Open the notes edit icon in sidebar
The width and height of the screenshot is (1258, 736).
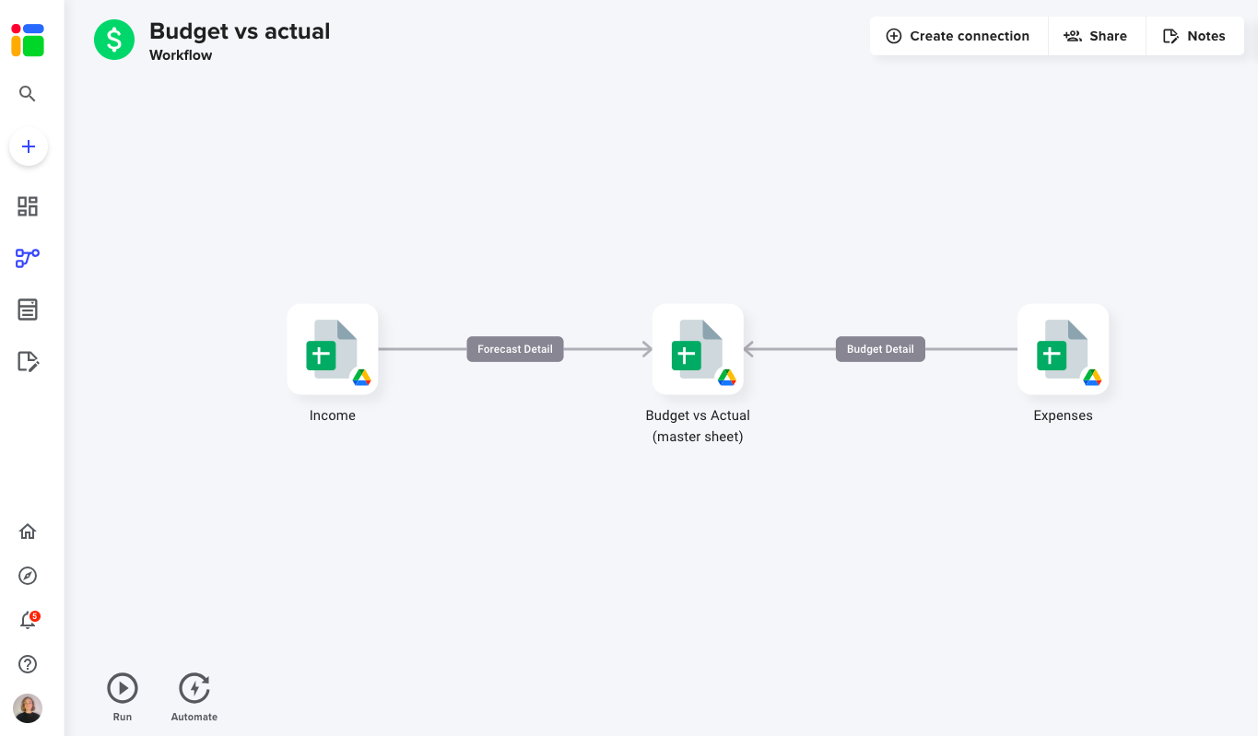(x=28, y=361)
